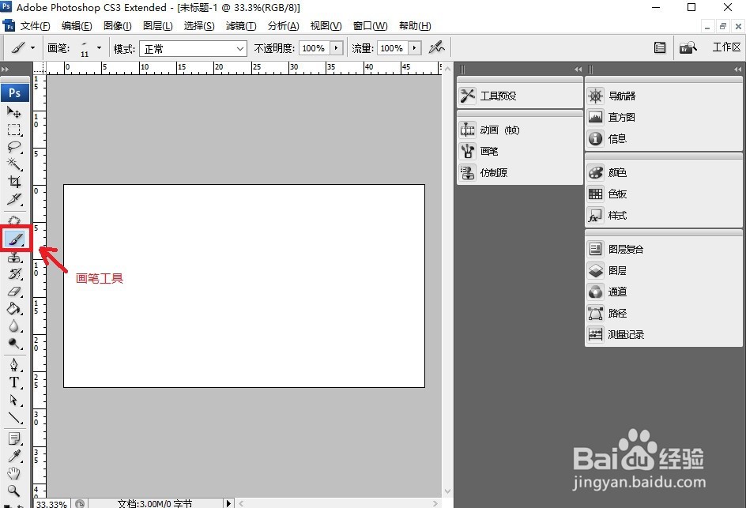746x508 pixels.
Task: Select the Eyedropper tool
Action: [13, 456]
